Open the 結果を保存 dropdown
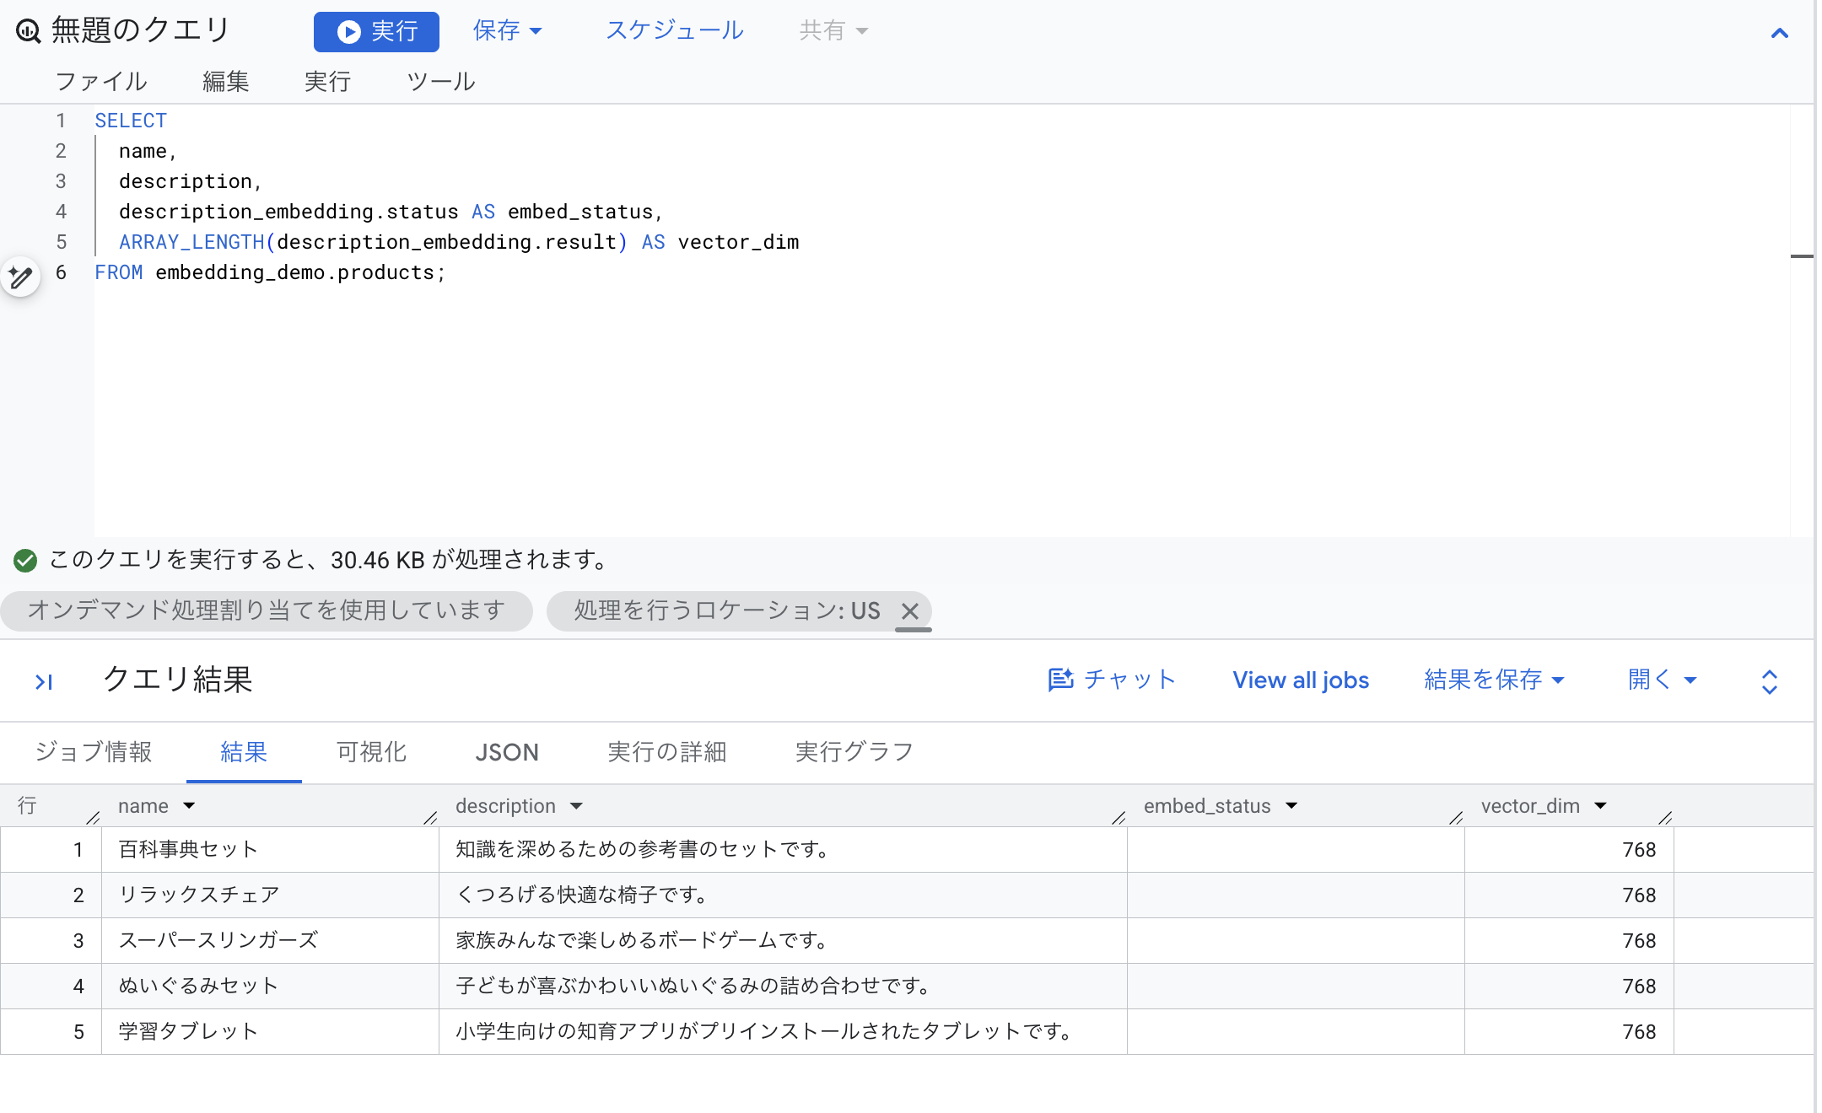1822x1113 pixels. coord(1494,680)
